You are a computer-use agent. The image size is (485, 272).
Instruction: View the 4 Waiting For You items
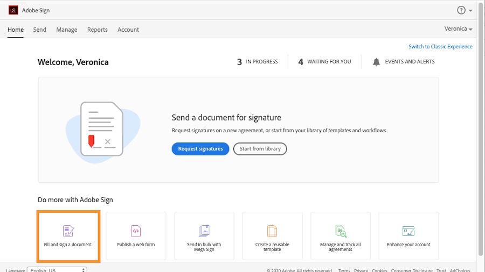point(324,62)
